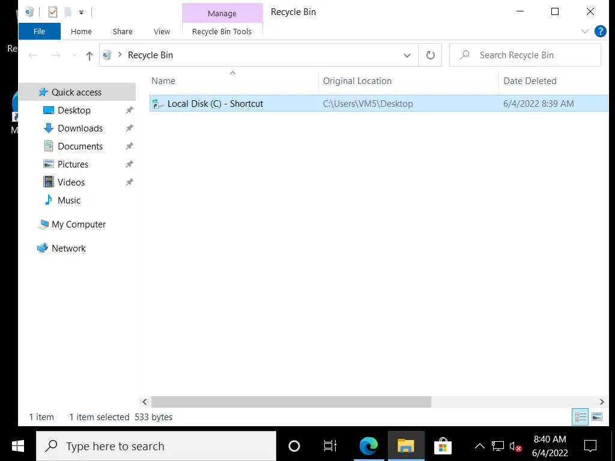Switch to Details view layout
Image resolution: width=615 pixels, height=461 pixels.
[x=580, y=417]
